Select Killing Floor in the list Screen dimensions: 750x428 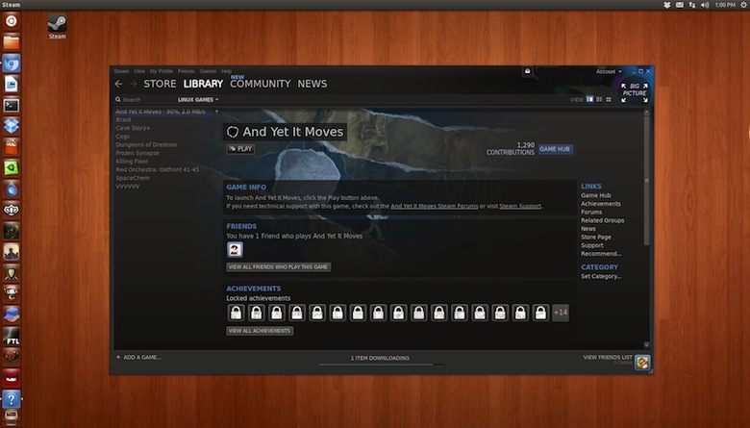132,162
